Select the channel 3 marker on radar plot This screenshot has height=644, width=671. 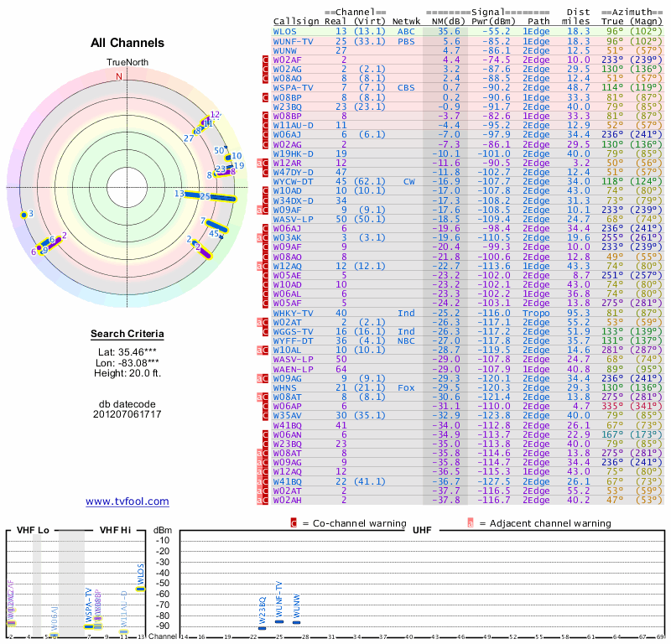pos(24,215)
